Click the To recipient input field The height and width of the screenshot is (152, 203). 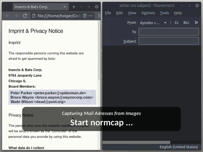[x=169, y=32]
